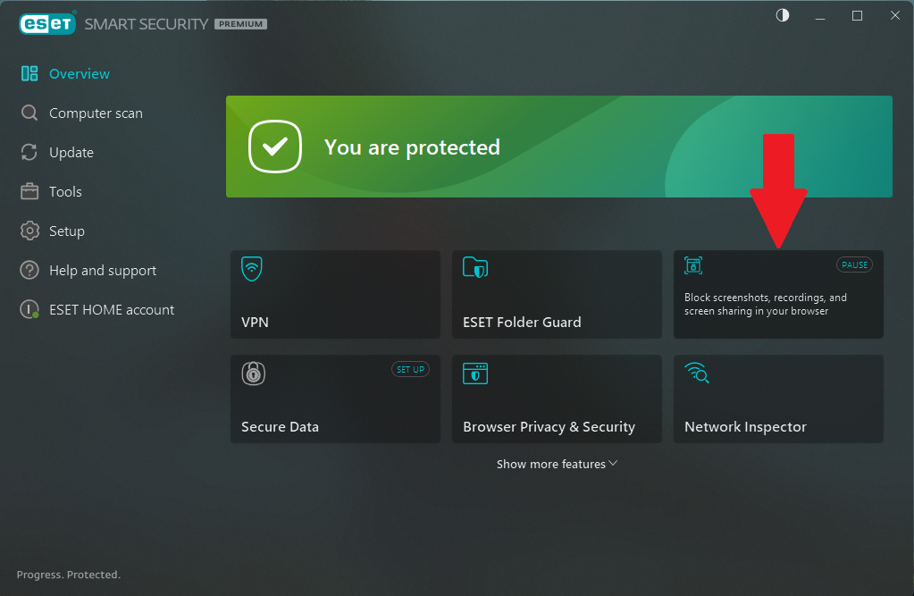Screen dimensions: 914x596
Task: Maximize the ESET window
Action: click(857, 16)
